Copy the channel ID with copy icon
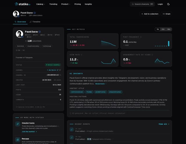Viewport: 186px width, 144px height. (x=60, y=75)
